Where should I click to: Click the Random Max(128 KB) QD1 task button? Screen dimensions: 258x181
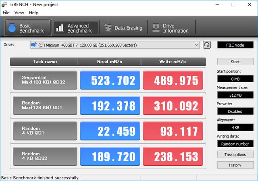click(x=45, y=106)
